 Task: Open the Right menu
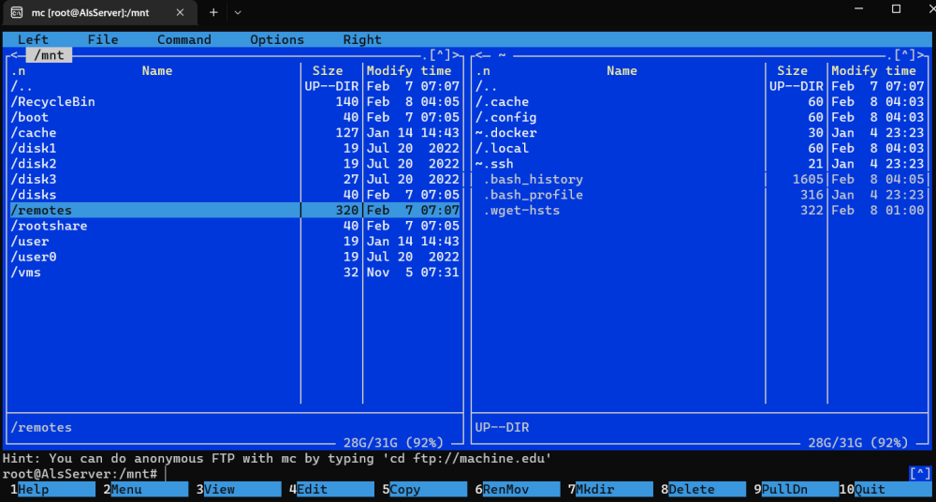[361, 40]
